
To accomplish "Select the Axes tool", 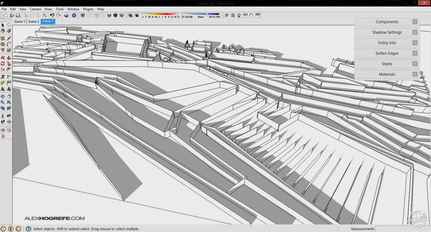I will 3,89.
